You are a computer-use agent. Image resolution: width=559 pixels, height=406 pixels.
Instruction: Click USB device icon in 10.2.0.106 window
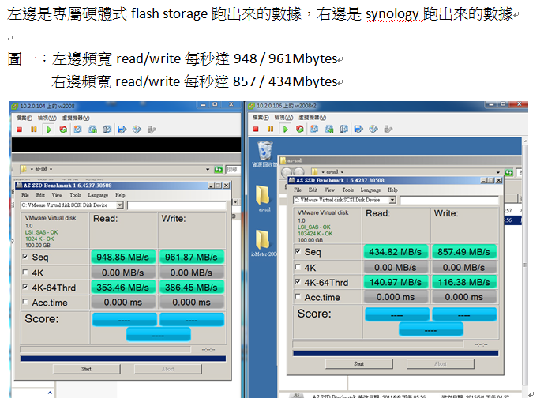[388, 130]
